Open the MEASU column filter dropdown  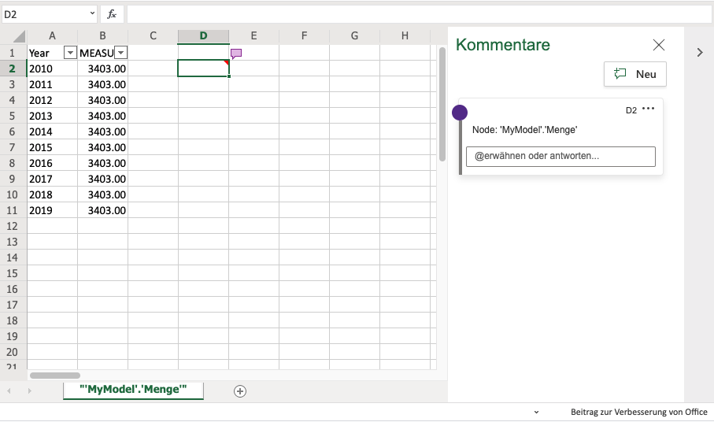tap(120, 53)
